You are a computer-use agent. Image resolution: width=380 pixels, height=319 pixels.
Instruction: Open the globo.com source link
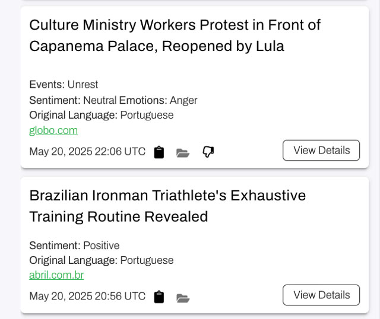point(53,130)
